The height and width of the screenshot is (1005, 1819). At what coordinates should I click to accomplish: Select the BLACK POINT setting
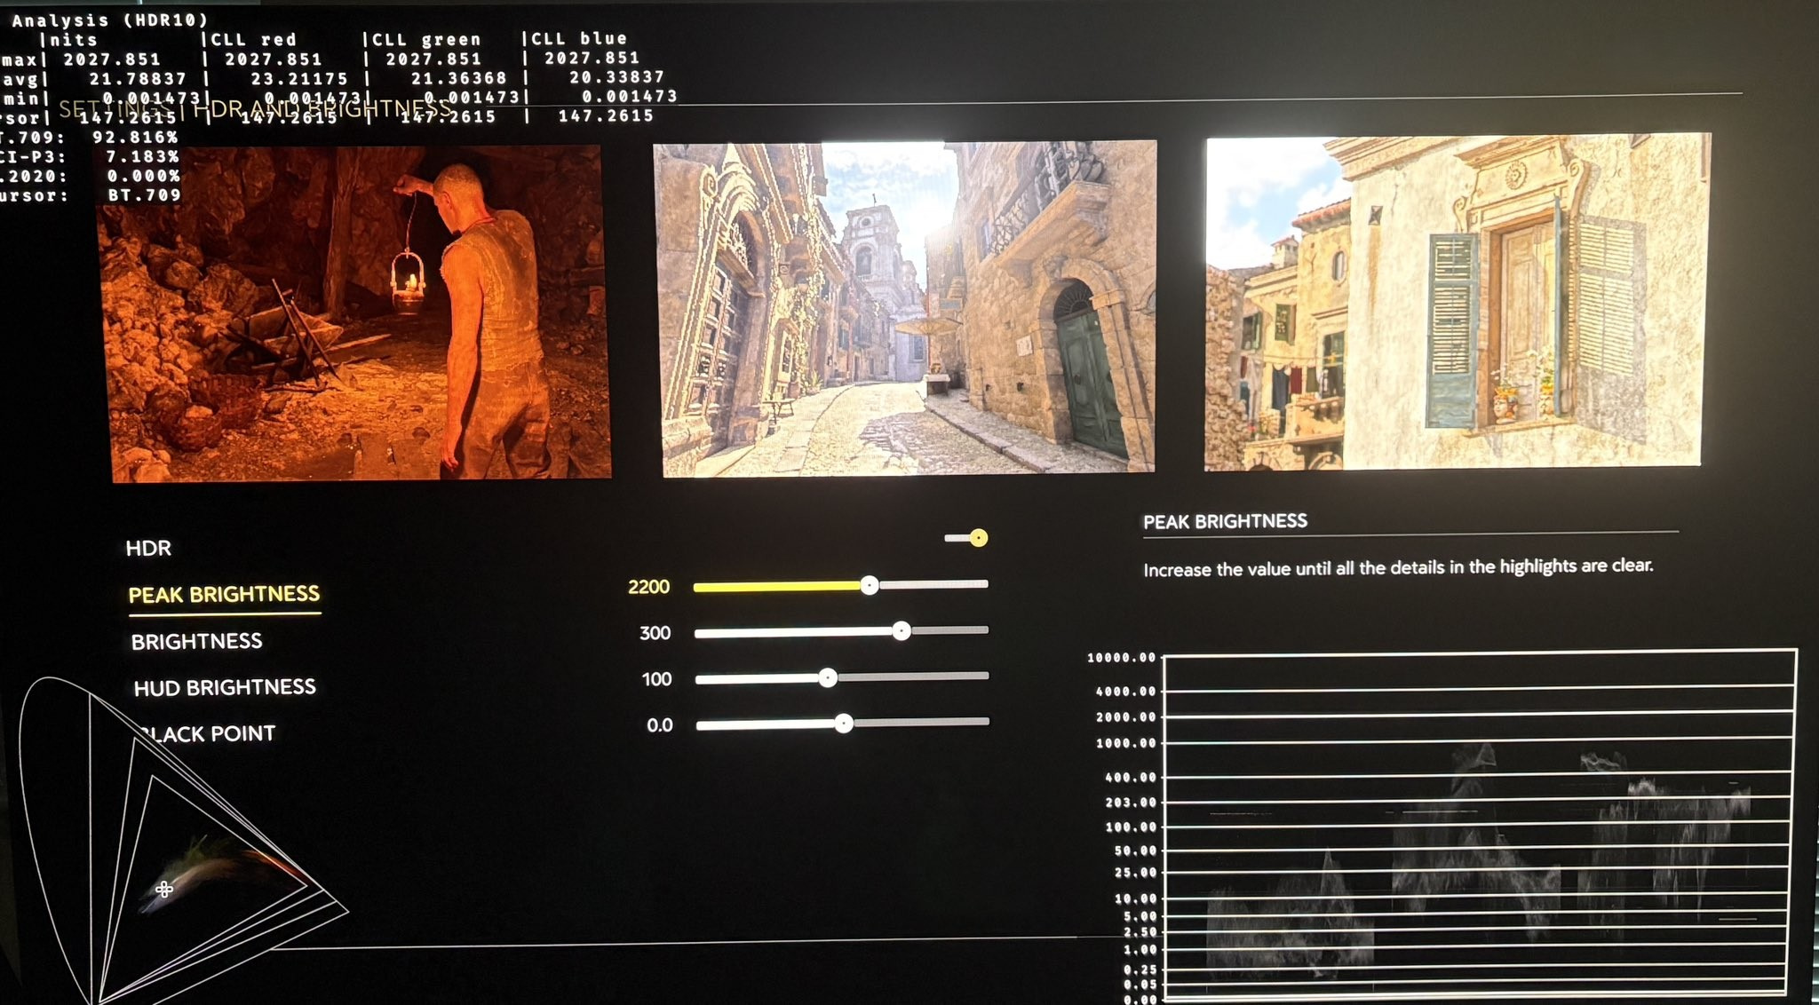(206, 733)
